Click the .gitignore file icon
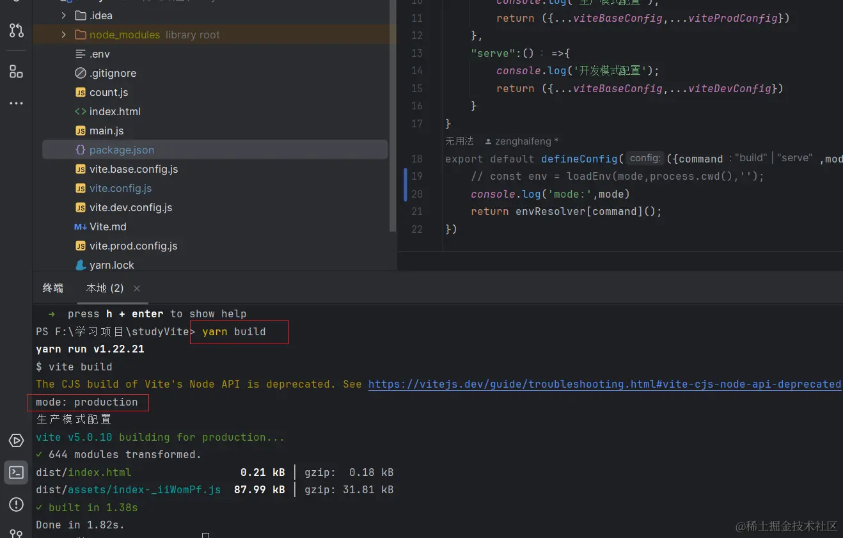 (x=81, y=73)
